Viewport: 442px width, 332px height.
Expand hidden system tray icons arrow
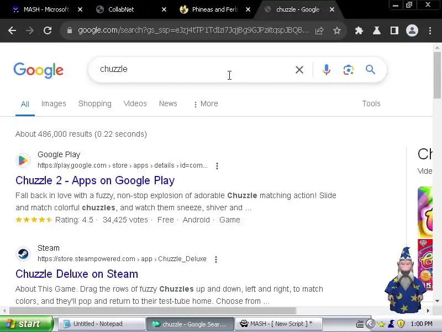pyautogui.click(x=370, y=324)
